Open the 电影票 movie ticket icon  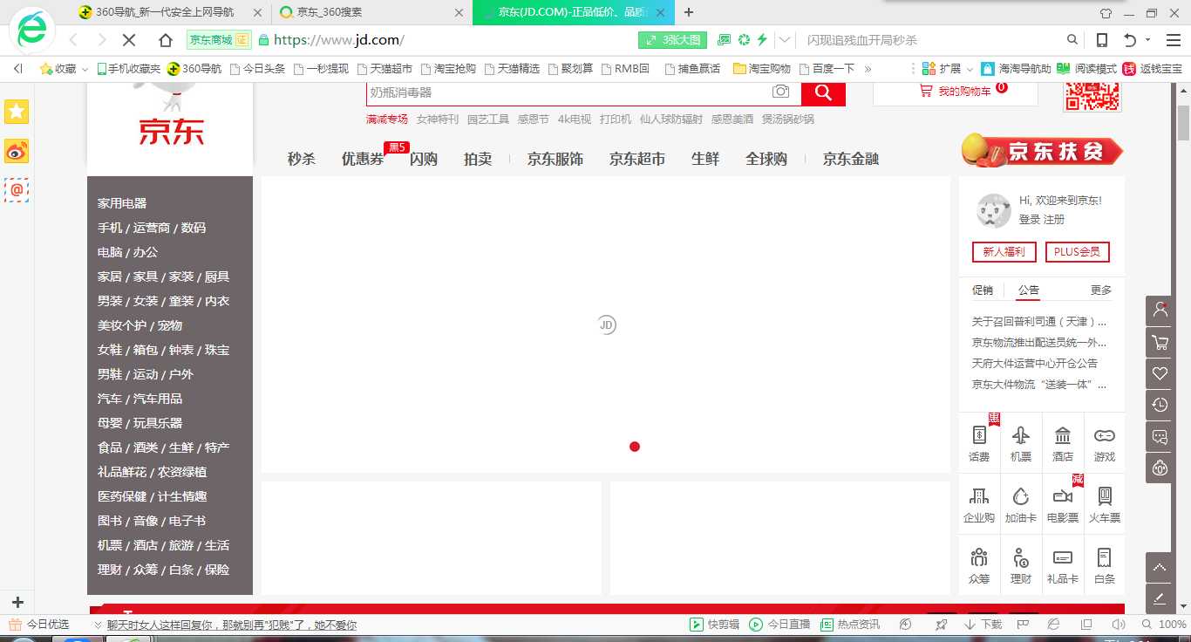coord(1063,504)
